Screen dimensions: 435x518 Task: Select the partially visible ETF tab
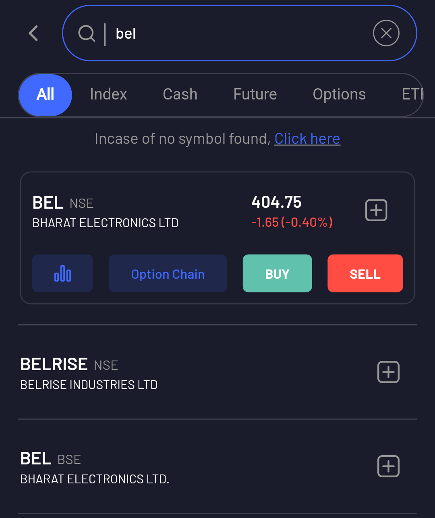click(x=412, y=95)
